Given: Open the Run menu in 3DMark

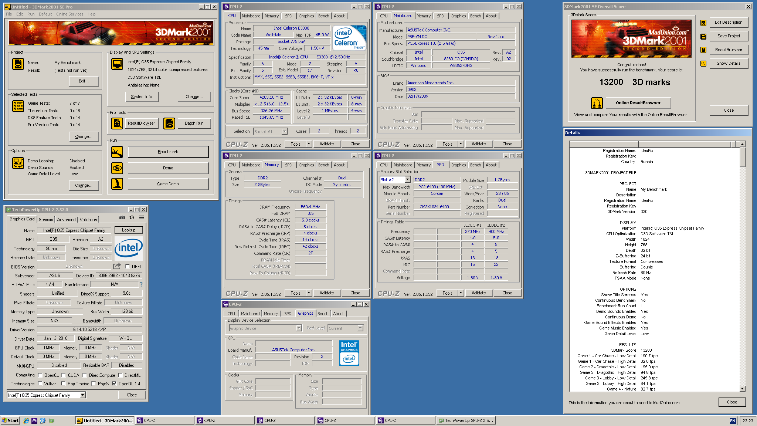Looking at the screenshot, I should point(31,14).
